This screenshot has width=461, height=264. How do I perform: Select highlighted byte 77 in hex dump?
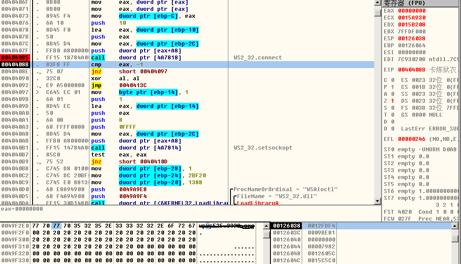pos(56,226)
